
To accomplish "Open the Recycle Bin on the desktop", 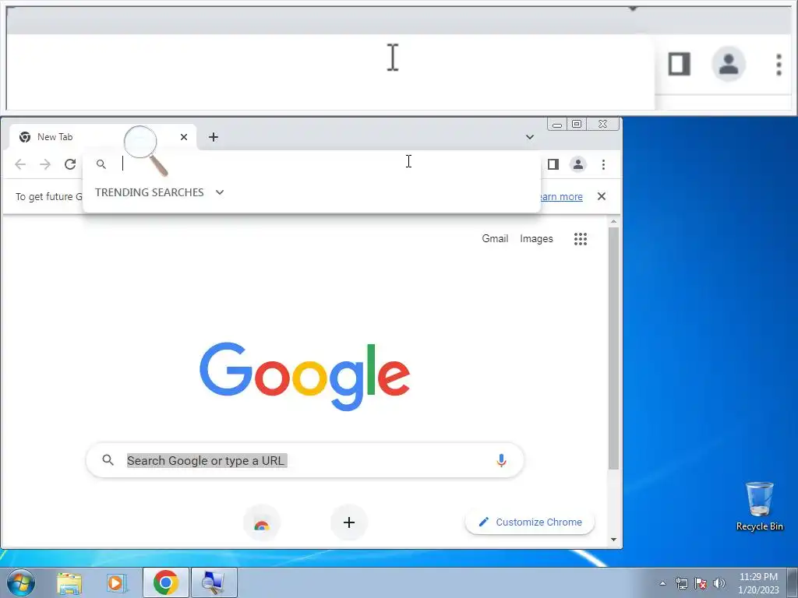I will coord(760,506).
